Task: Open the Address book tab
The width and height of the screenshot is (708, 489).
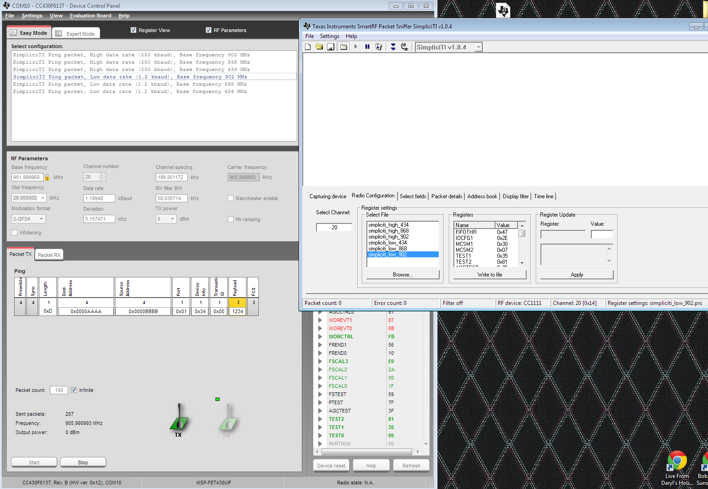Action: [x=482, y=196]
